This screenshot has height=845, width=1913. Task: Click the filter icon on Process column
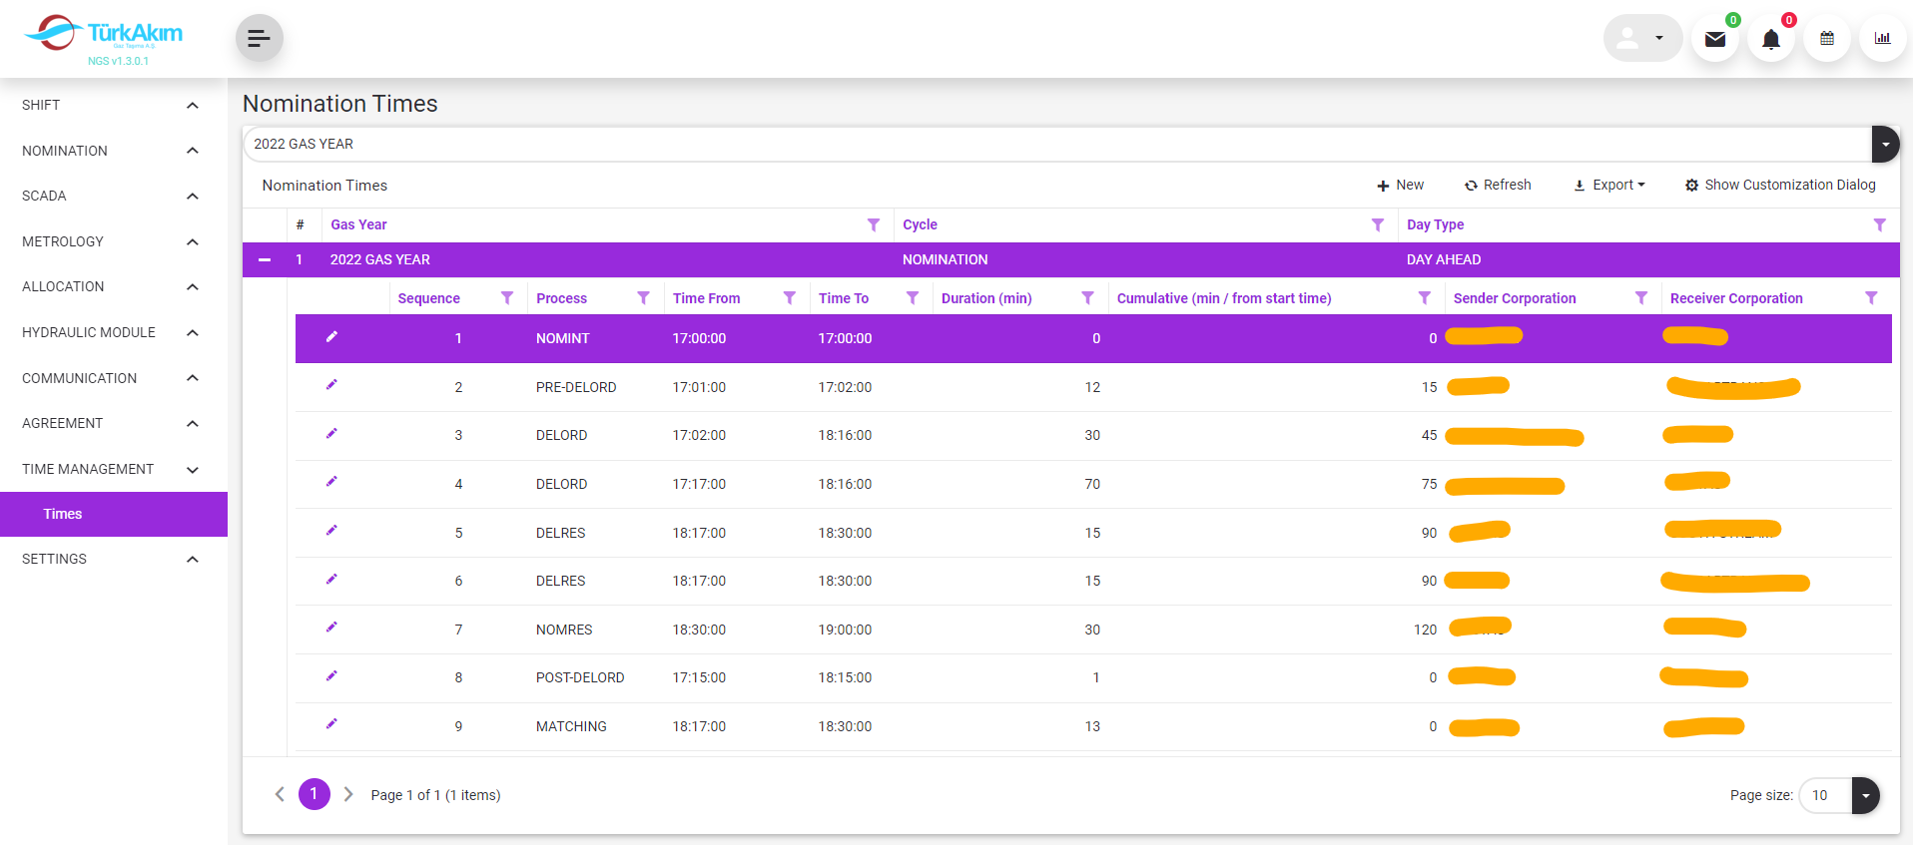[x=643, y=298]
